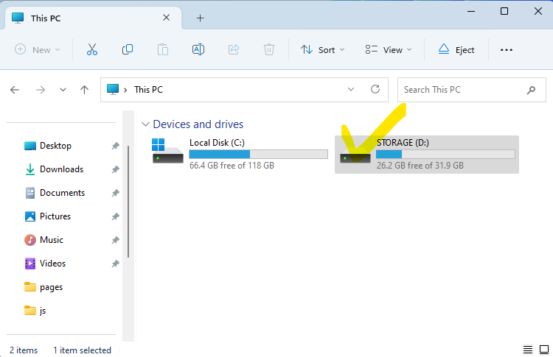
Task: Click the Cut scissors icon
Action: pyautogui.click(x=91, y=49)
